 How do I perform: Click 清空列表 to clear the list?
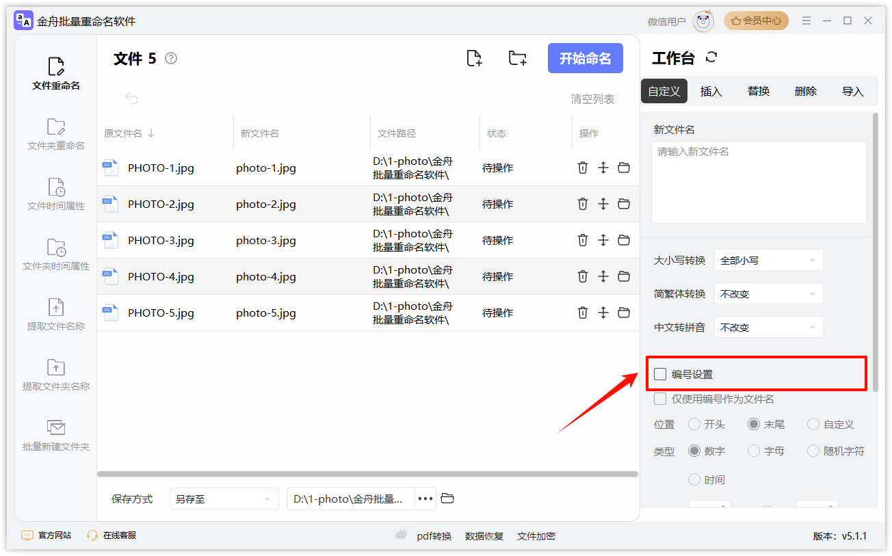coord(592,99)
